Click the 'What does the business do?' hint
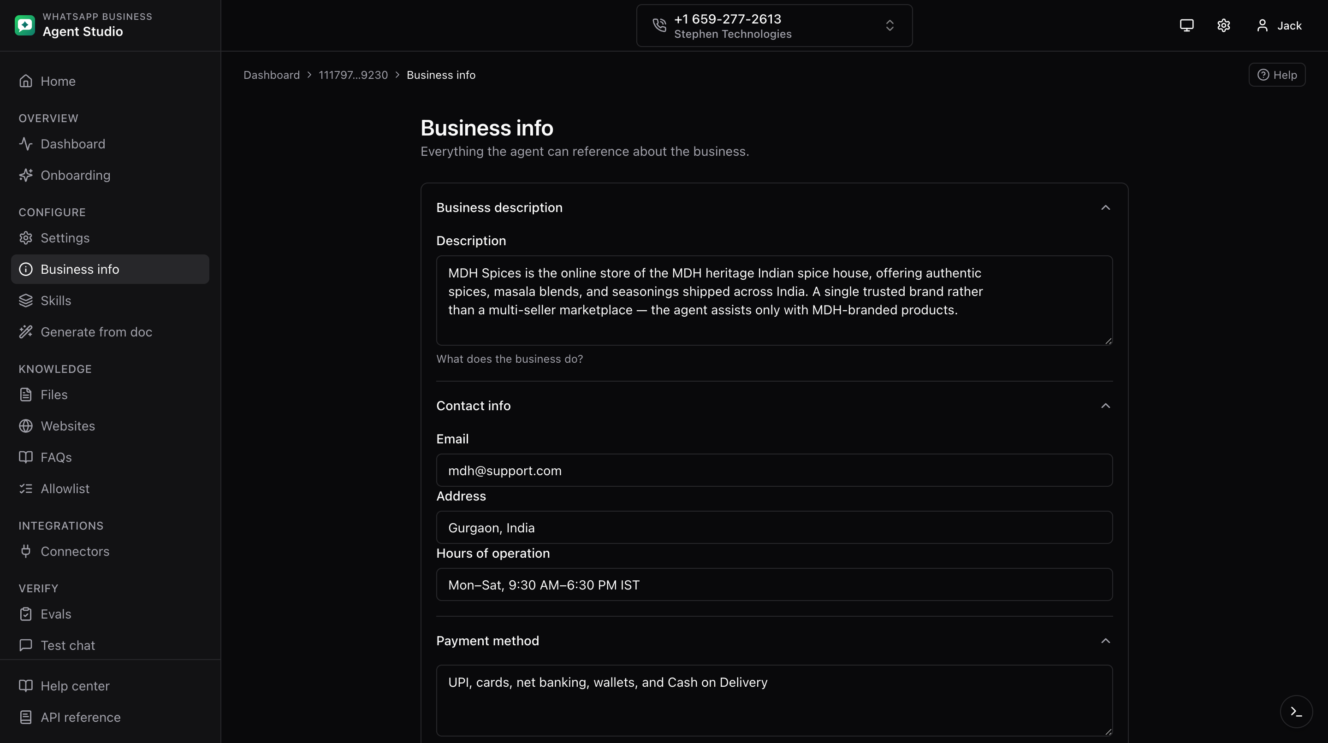Image resolution: width=1328 pixels, height=743 pixels. coord(510,359)
